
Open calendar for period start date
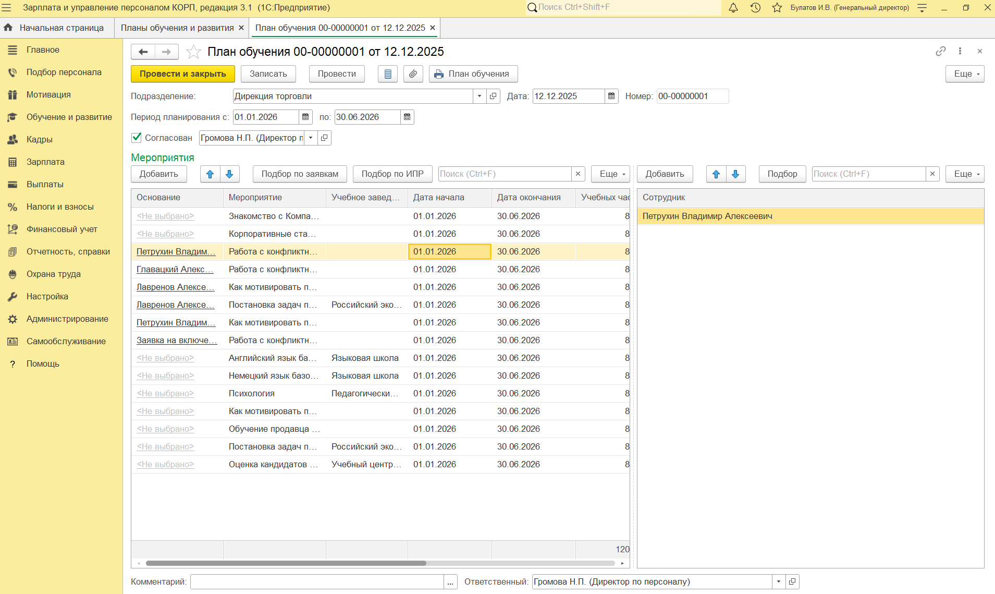pyautogui.click(x=305, y=117)
